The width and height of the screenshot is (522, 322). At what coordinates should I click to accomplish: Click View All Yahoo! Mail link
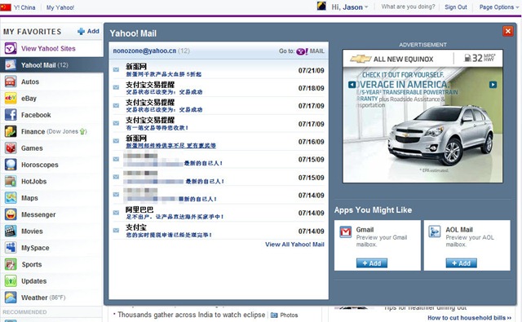(x=294, y=245)
